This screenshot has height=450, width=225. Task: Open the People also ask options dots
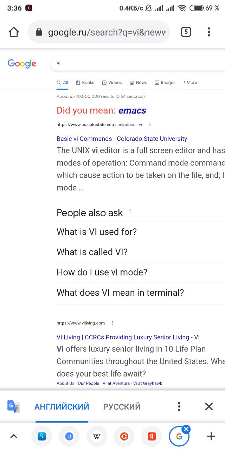point(130,211)
